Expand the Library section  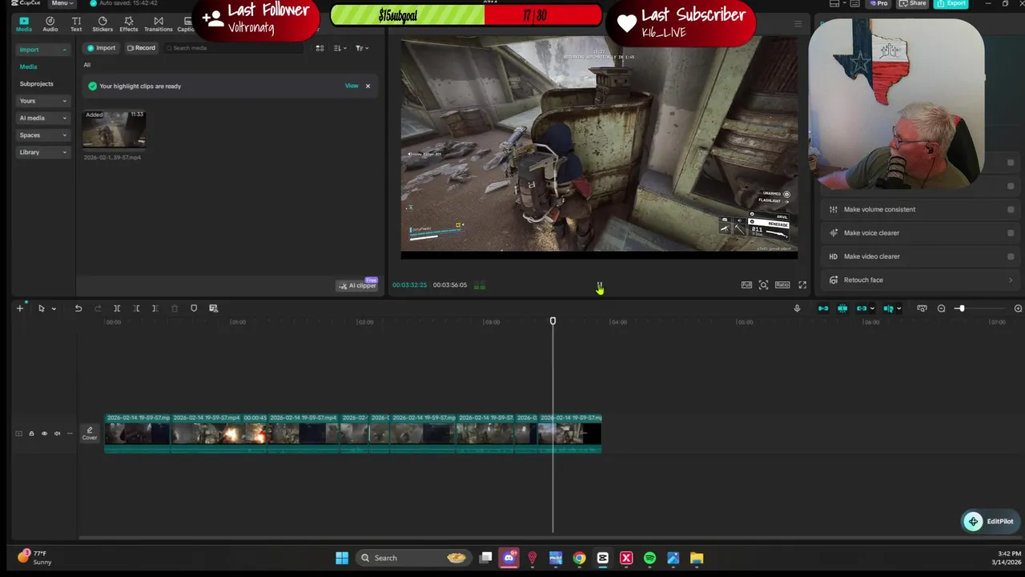coord(42,152)
